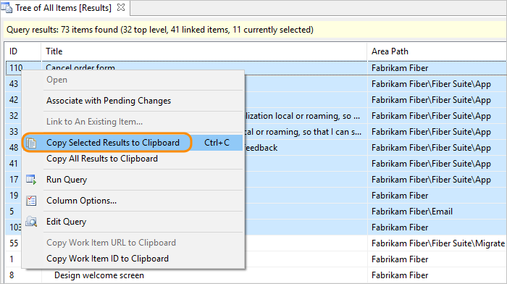Choose Edit Query from the context menu
Screen dimensions: 507x284
point(67,222)
